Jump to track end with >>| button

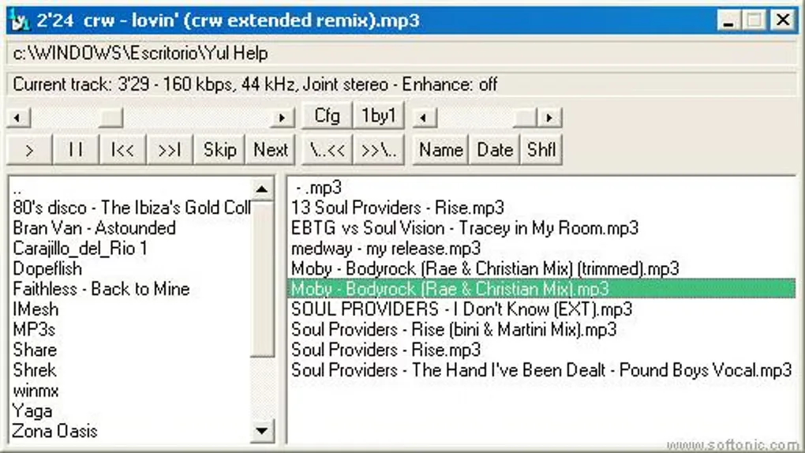[x=170, y=150]
